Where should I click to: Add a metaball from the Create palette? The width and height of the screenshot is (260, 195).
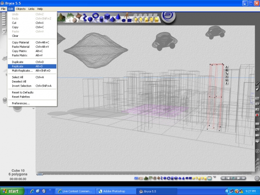click(x=85, y=17)
